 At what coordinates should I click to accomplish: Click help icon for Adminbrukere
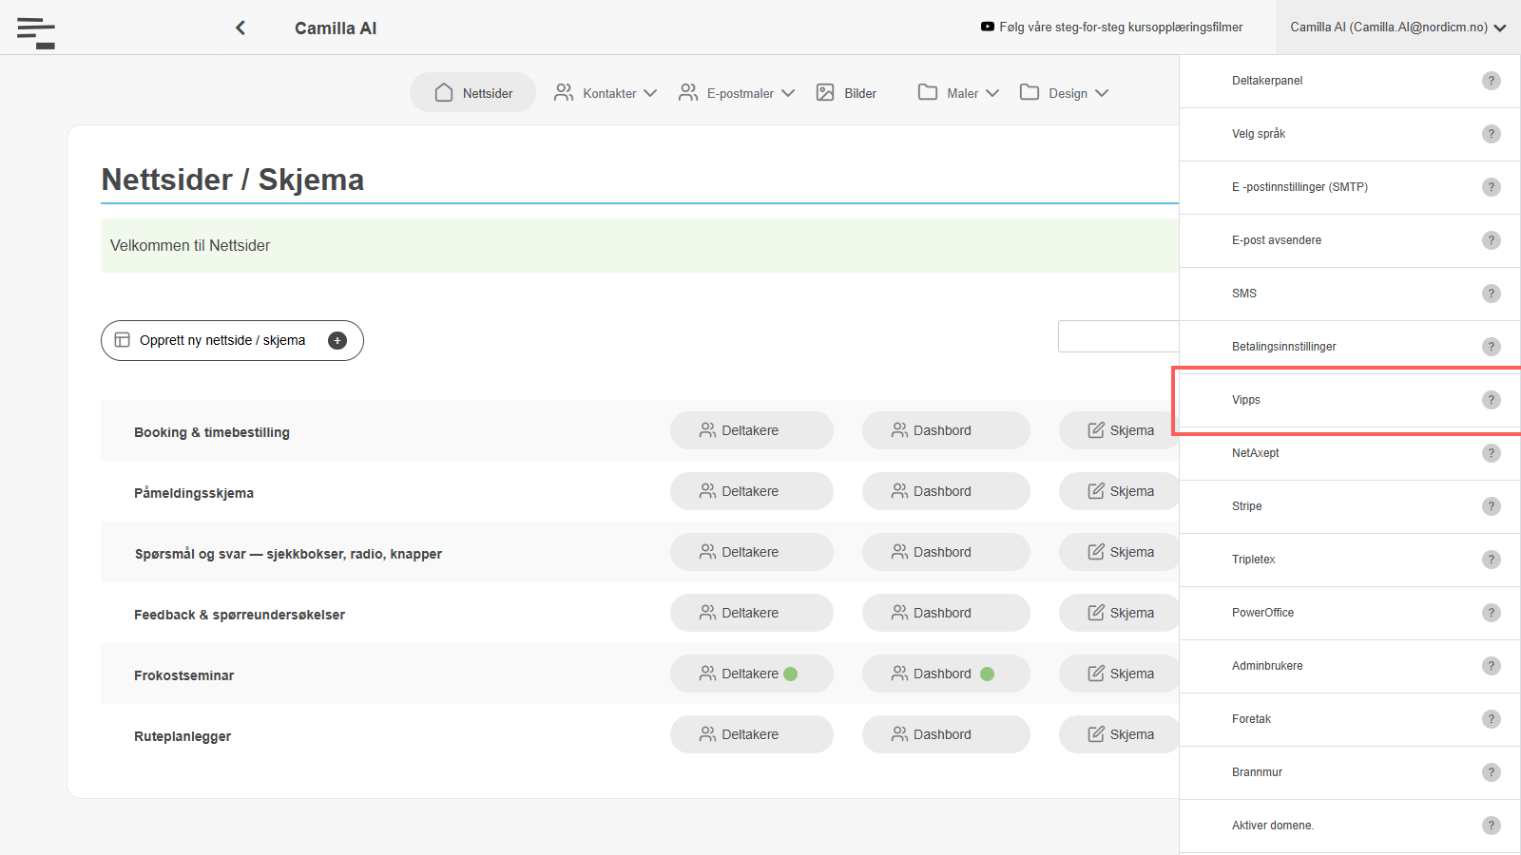(x=1492, y=666)
